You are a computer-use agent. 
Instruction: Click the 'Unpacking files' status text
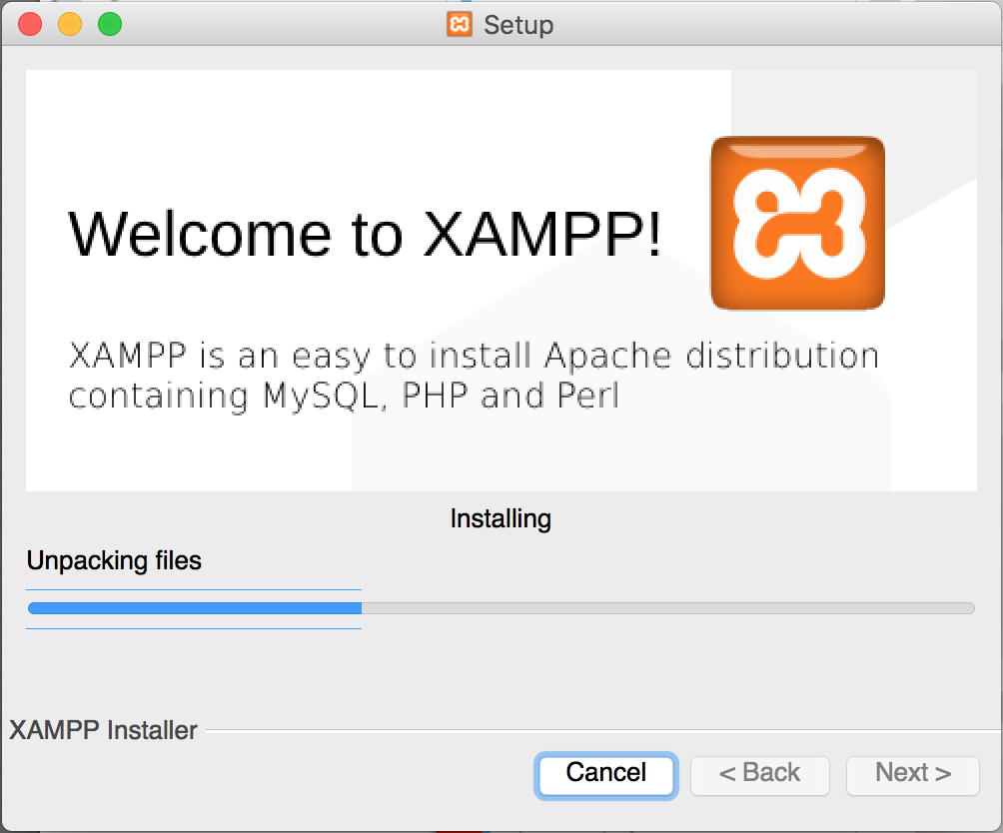tap(114, 560)
